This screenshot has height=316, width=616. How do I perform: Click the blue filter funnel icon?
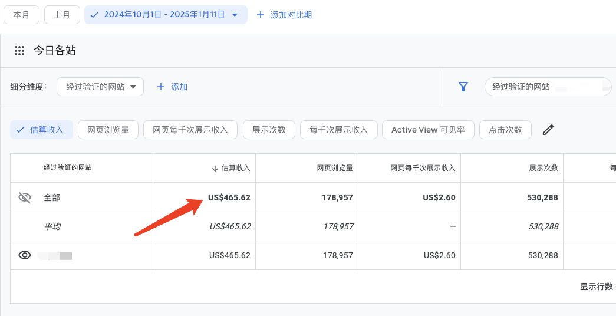click(463, 87)
